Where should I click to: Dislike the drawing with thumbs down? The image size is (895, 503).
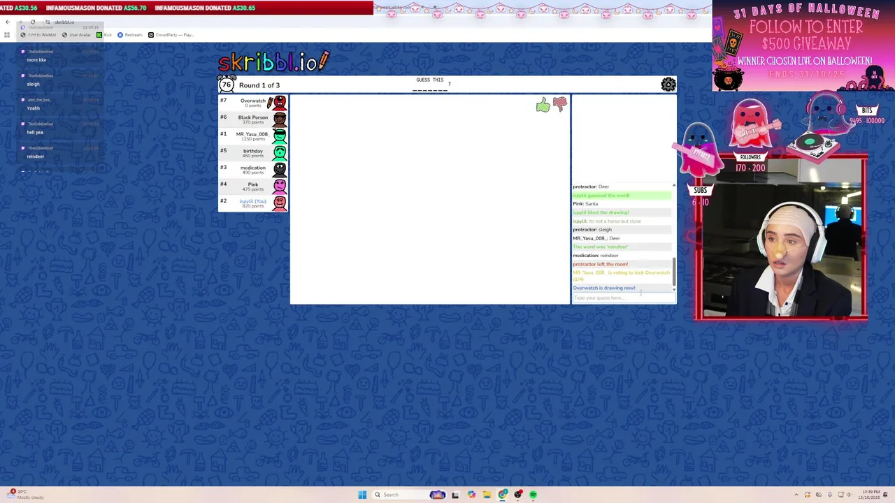tap(560, 105)
